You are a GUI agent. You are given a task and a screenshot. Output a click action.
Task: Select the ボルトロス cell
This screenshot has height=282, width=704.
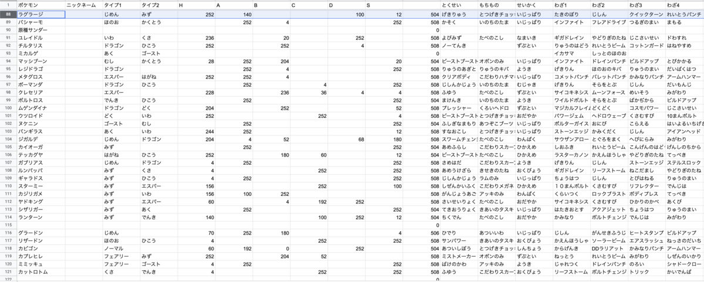(40, 101)
